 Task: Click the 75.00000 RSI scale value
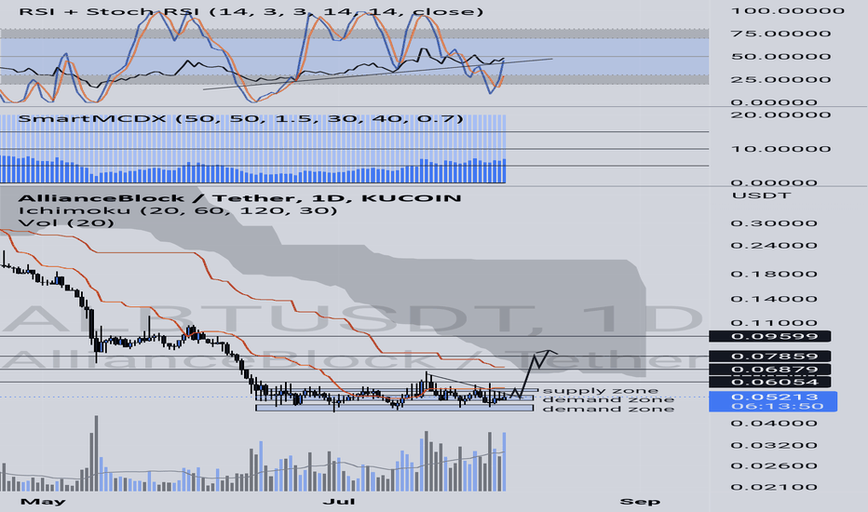780,34
